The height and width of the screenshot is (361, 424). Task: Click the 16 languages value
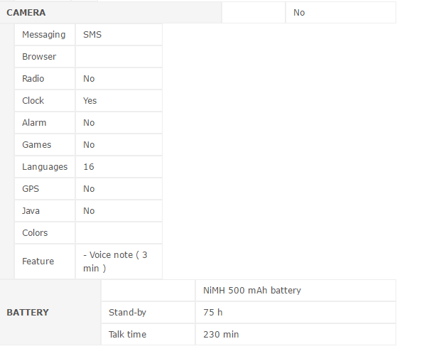[x=89, y=167]
